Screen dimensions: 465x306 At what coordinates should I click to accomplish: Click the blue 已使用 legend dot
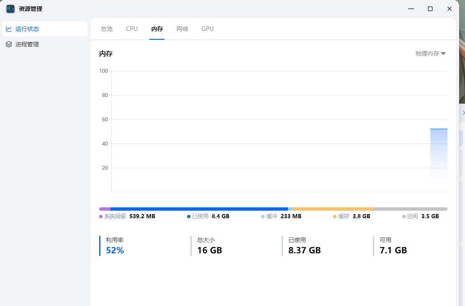[x=189, y=217]
